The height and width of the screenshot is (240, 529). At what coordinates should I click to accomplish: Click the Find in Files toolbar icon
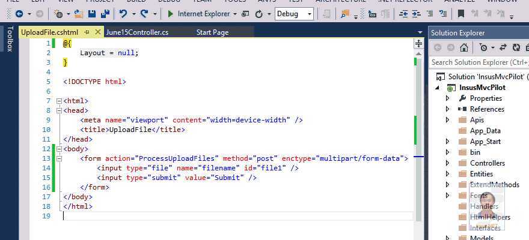pyautogui.click(x=345, y=14)
